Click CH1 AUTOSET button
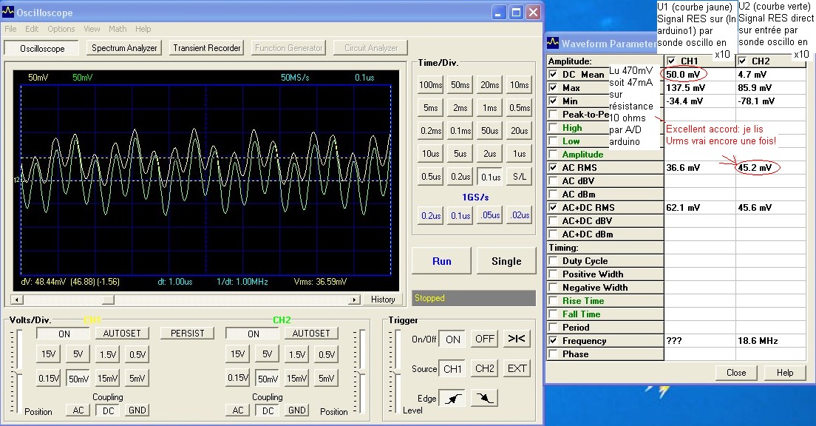Image resolution: width=816 pixels, height=426 pixels. pyautogui.click(x=122, y=334)
